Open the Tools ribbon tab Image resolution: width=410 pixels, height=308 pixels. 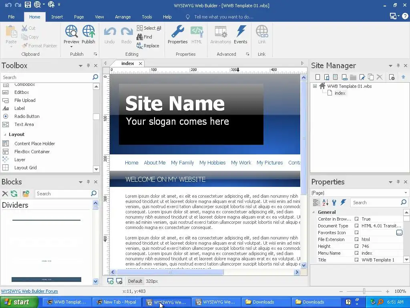coord(147,17)
